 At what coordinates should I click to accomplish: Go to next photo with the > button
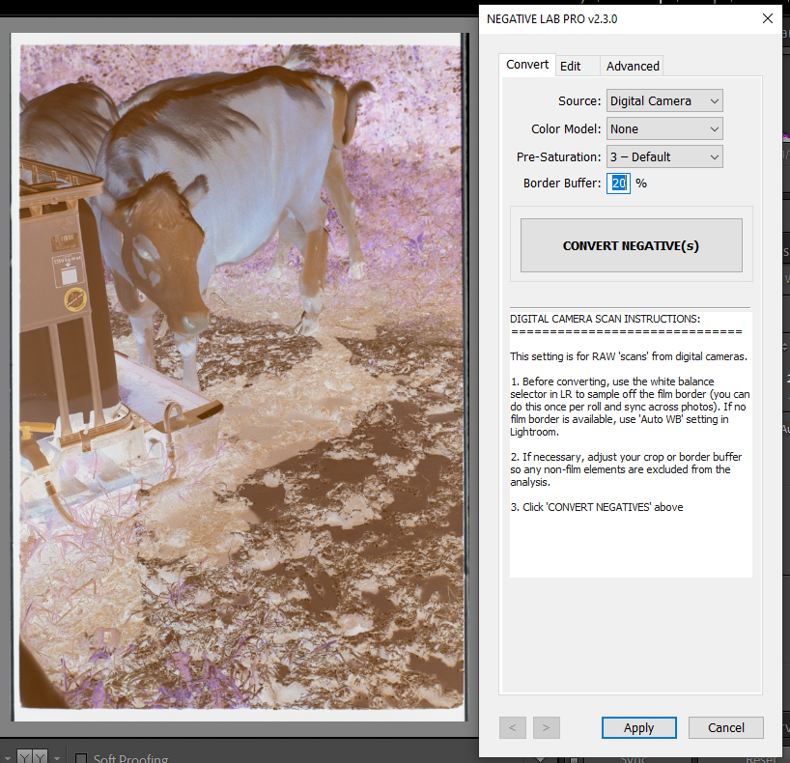pos(547,727)
